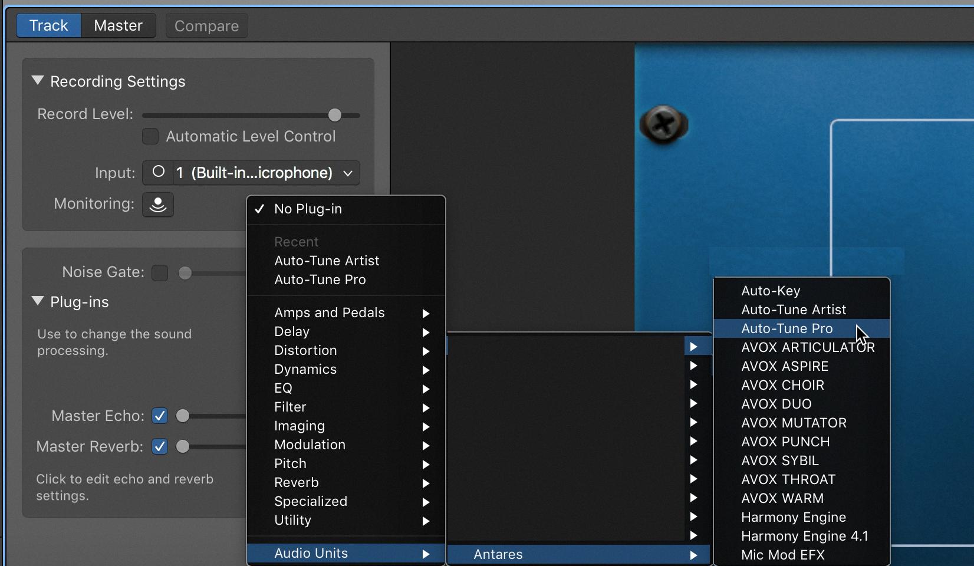Image resolution: width=974 pixels, height=566 pixels.
Task: Open the Pitch submenu
Action: tap(346, 463)
